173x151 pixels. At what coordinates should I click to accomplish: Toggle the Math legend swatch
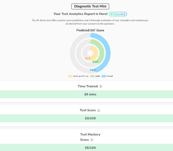point(92,76)
